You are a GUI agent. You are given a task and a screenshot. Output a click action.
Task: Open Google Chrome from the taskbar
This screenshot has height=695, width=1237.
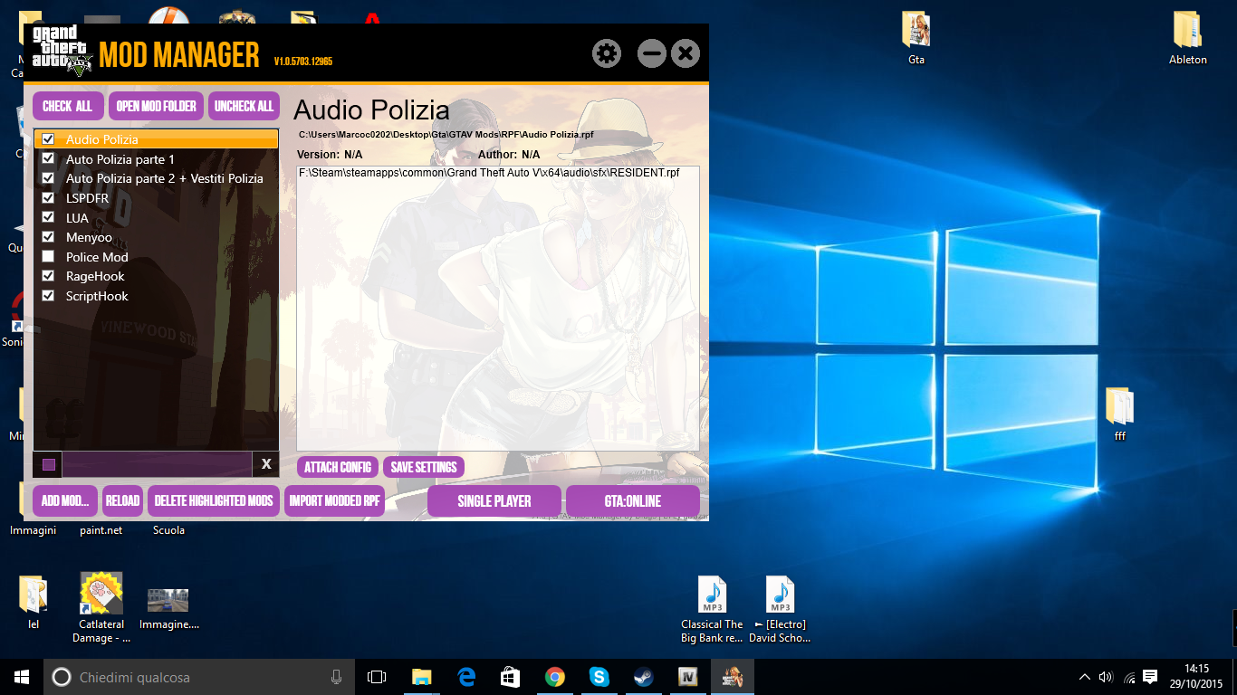point(555,677)
